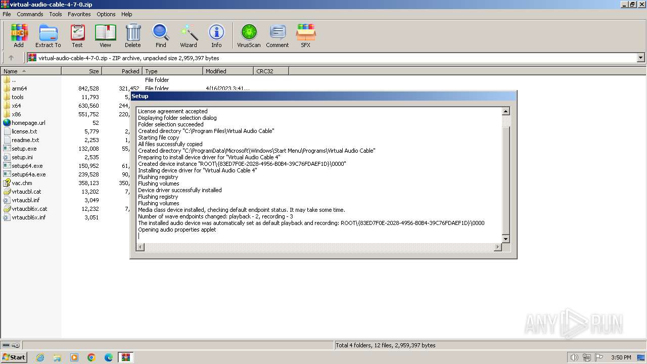
Task: Open the Favorites menu
Action: 79,14
